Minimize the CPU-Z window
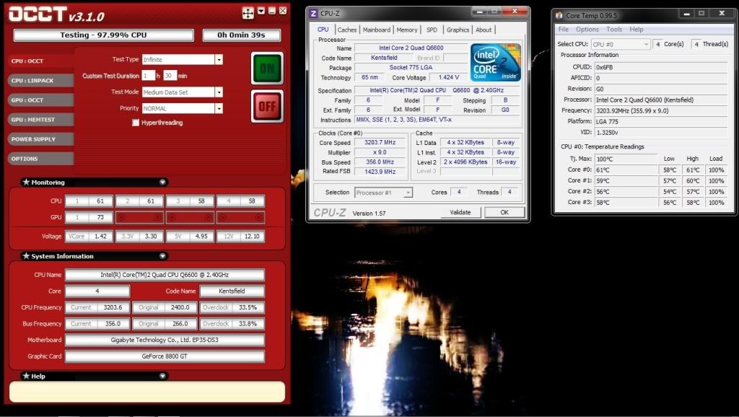This screenshot has height=417, width=739. [479, 12]
